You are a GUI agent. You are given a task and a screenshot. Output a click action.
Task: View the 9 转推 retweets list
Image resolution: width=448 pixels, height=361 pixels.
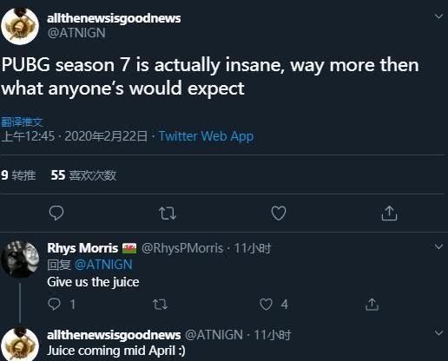click(x=18, y=175)
